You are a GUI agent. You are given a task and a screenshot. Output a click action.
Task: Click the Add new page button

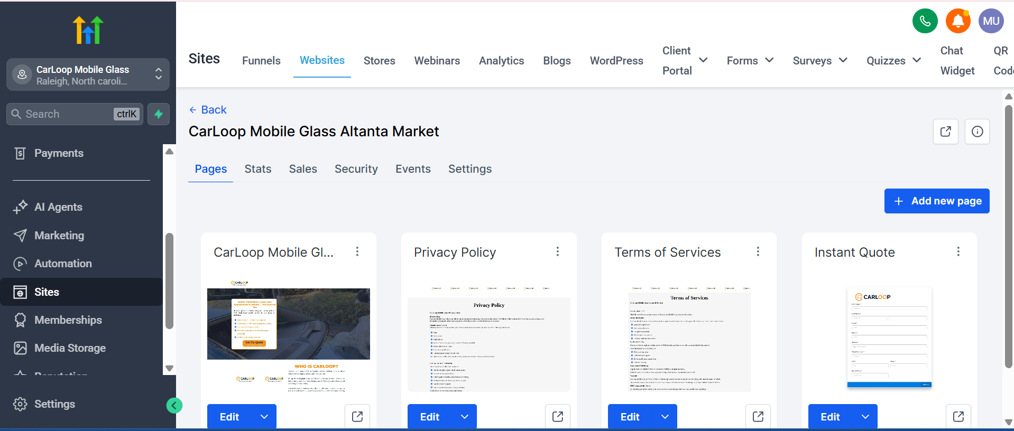coord(937,201)
